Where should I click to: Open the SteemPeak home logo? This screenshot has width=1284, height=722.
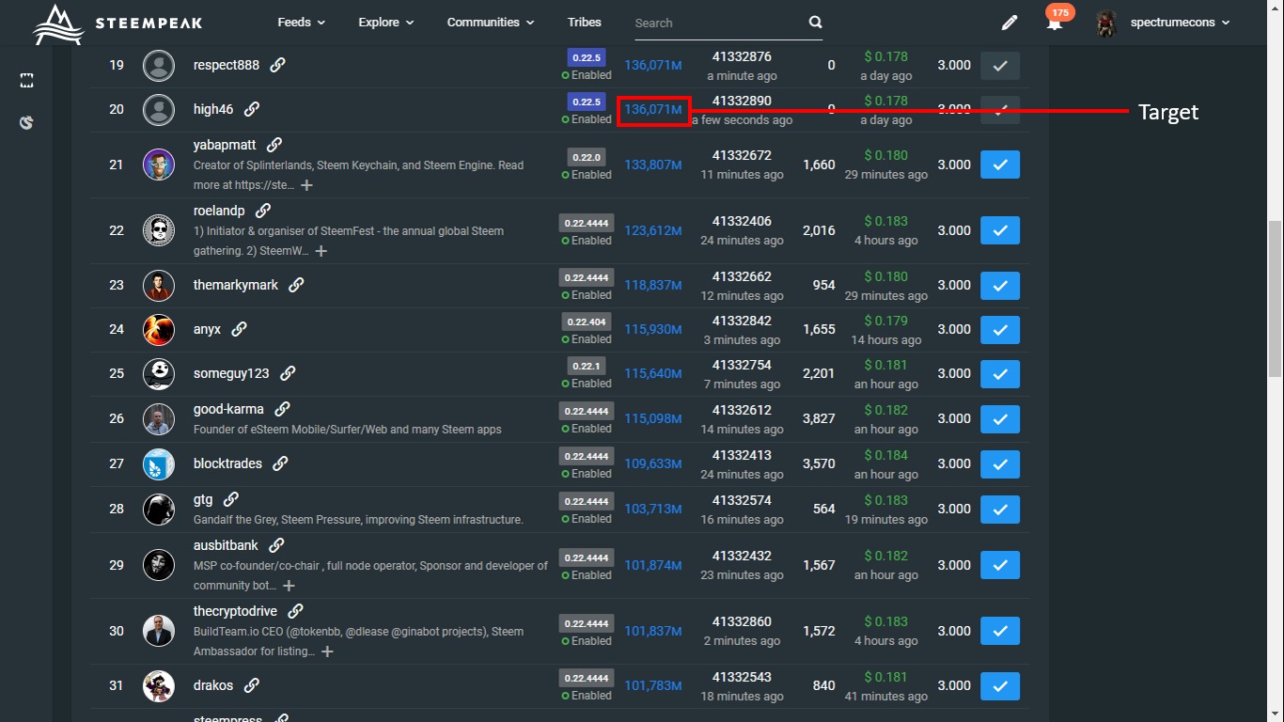tap(117, 24)
